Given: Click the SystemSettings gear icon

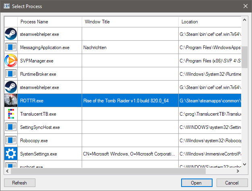Looking at the screenshot, I should [x=11, y=154].
